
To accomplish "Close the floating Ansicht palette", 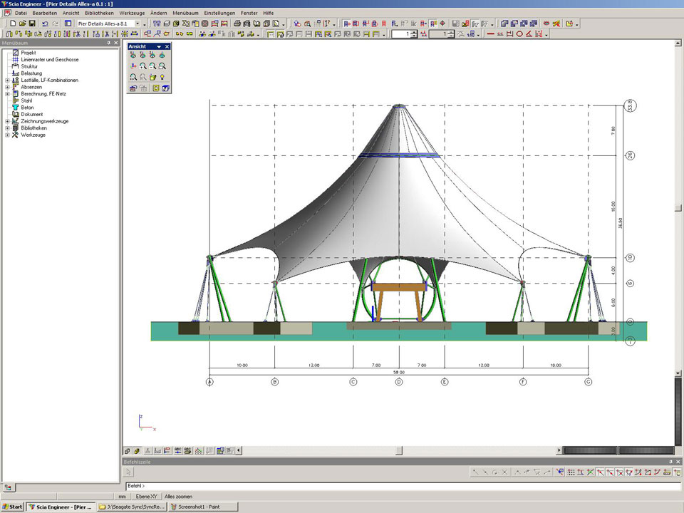I will point(167,46).
